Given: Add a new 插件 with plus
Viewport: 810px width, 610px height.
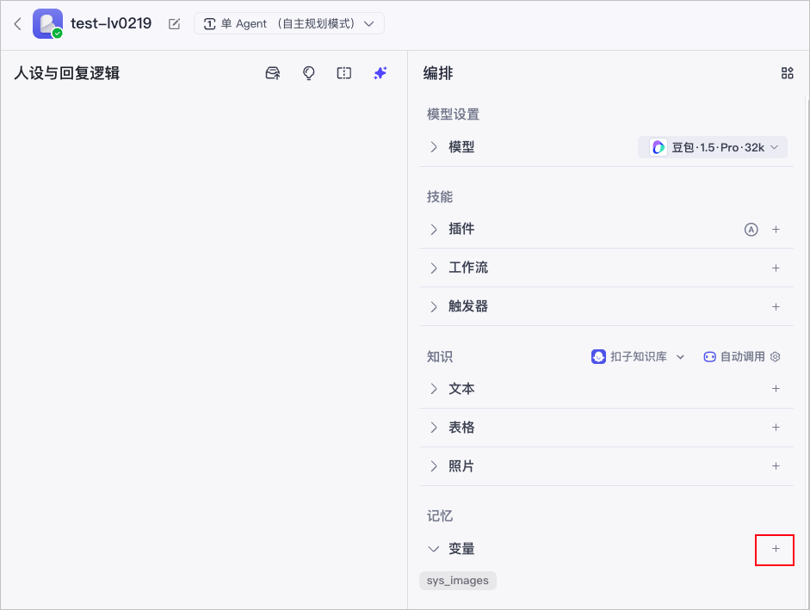Looking at the screenshot, I should pyautogui.click(x=776, y=230).
